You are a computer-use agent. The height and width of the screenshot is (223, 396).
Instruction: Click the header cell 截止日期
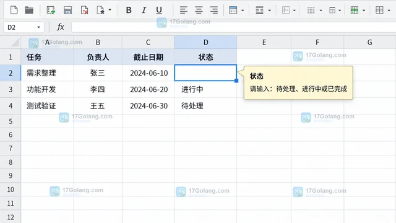click(x=148, y=57)
